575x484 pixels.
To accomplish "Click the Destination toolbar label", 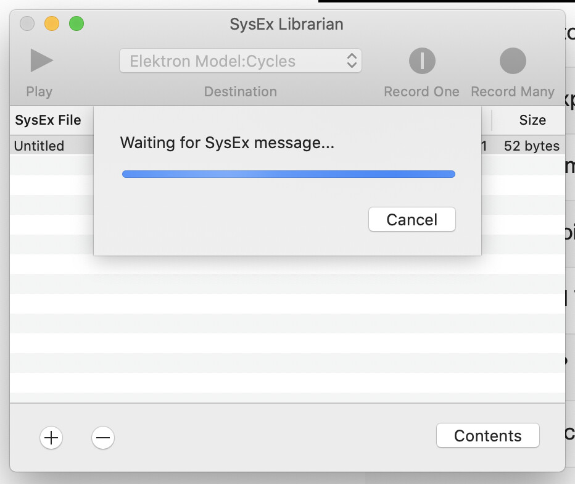I will coord(241,91).
